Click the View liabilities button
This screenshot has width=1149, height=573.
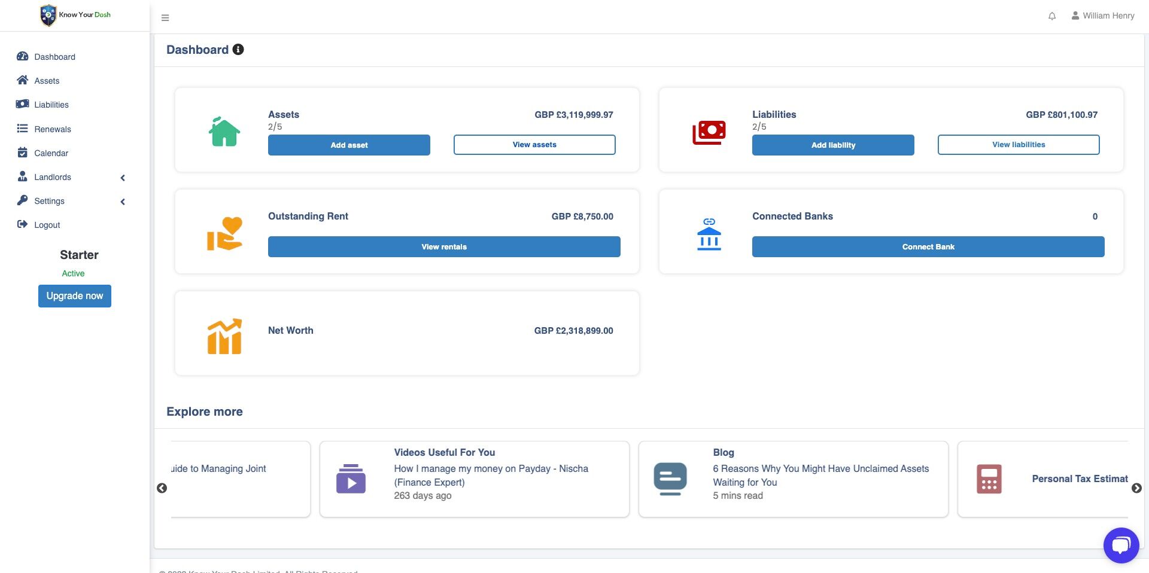coord(1019,145)
